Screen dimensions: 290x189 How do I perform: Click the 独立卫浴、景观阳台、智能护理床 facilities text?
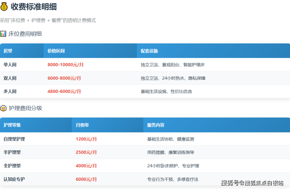pyautogui.click(x=173, y=65)
